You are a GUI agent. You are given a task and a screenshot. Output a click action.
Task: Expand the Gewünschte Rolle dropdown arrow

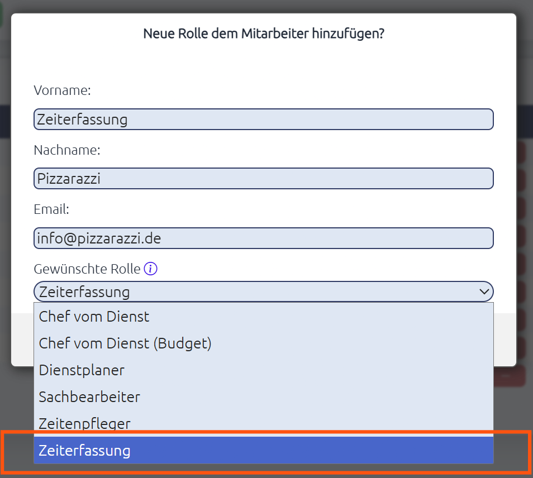pos(484,291)
